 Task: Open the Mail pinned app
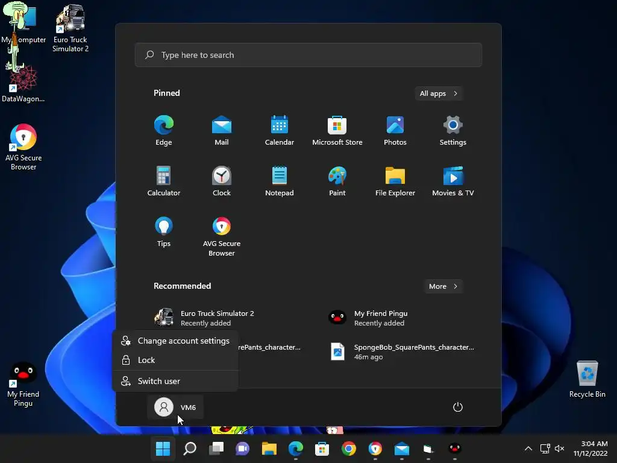222,131
